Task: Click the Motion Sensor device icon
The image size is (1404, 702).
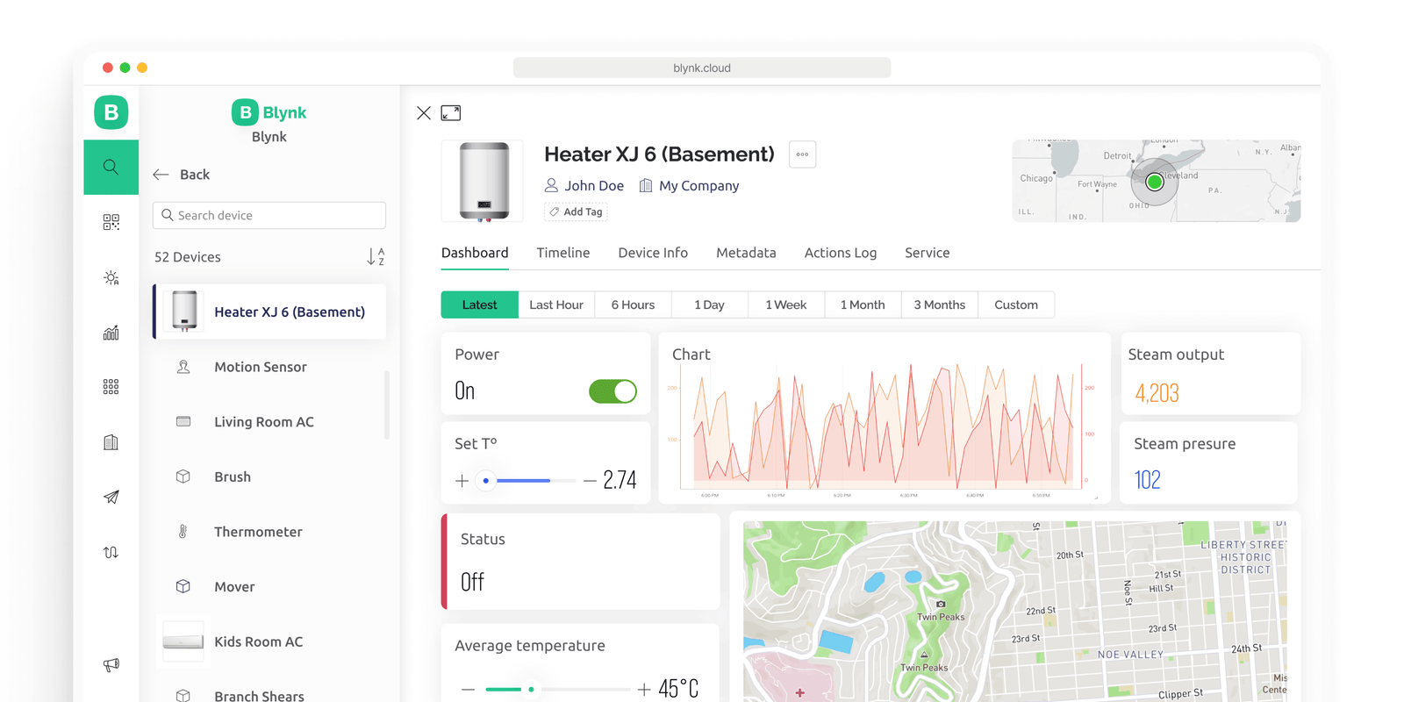Action: pos(183,367)
